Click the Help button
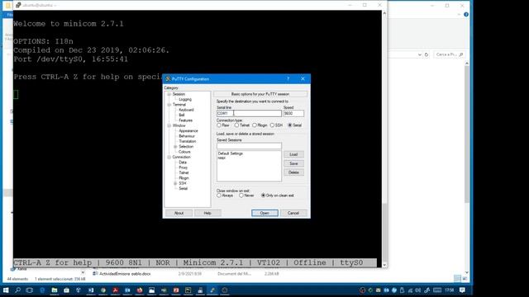Viewport: 529px width, 297px height. pos(207,213)
